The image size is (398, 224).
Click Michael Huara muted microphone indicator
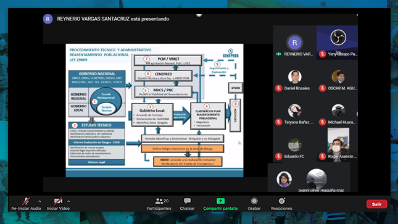322,122
